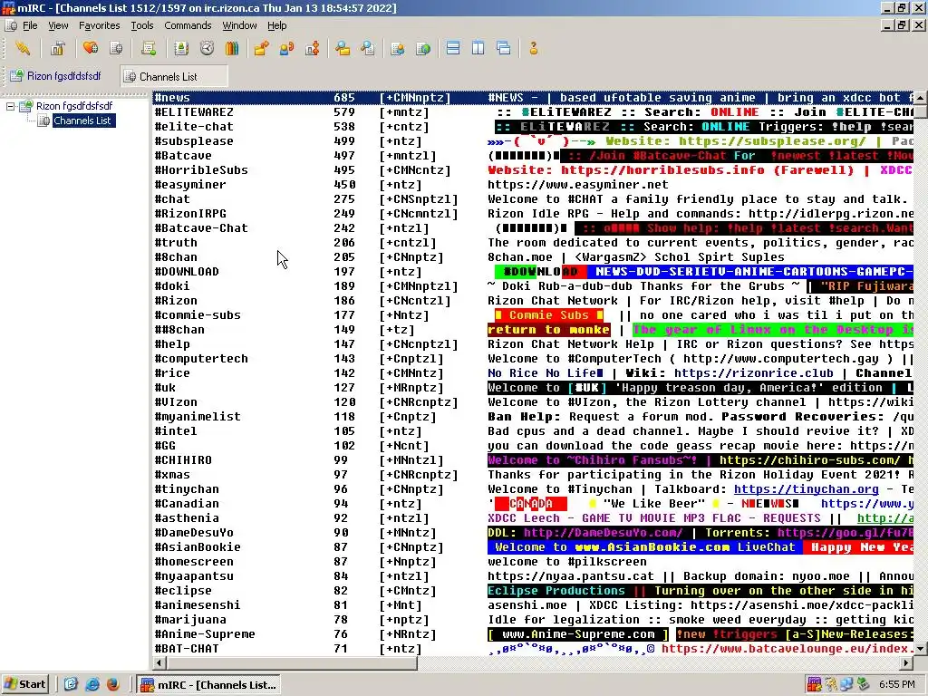
Task: Click the clock showing 6:55 PM
Action: [x=896, y=685]
